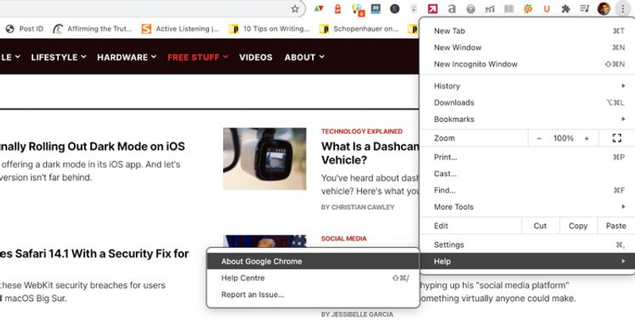
Task: Open the 'Rolling Out Dark Mode on iOS' article
Action: click(92, 147)
